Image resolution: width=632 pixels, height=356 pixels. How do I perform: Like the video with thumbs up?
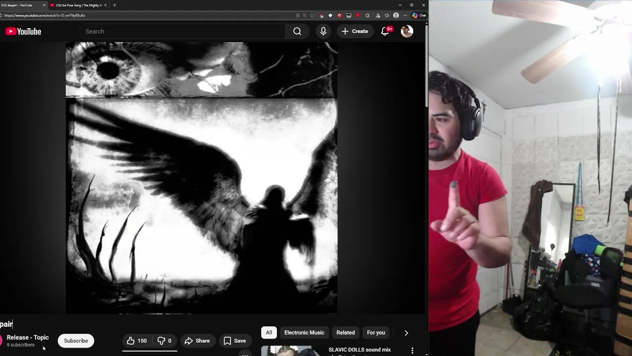tap(137, 341)
